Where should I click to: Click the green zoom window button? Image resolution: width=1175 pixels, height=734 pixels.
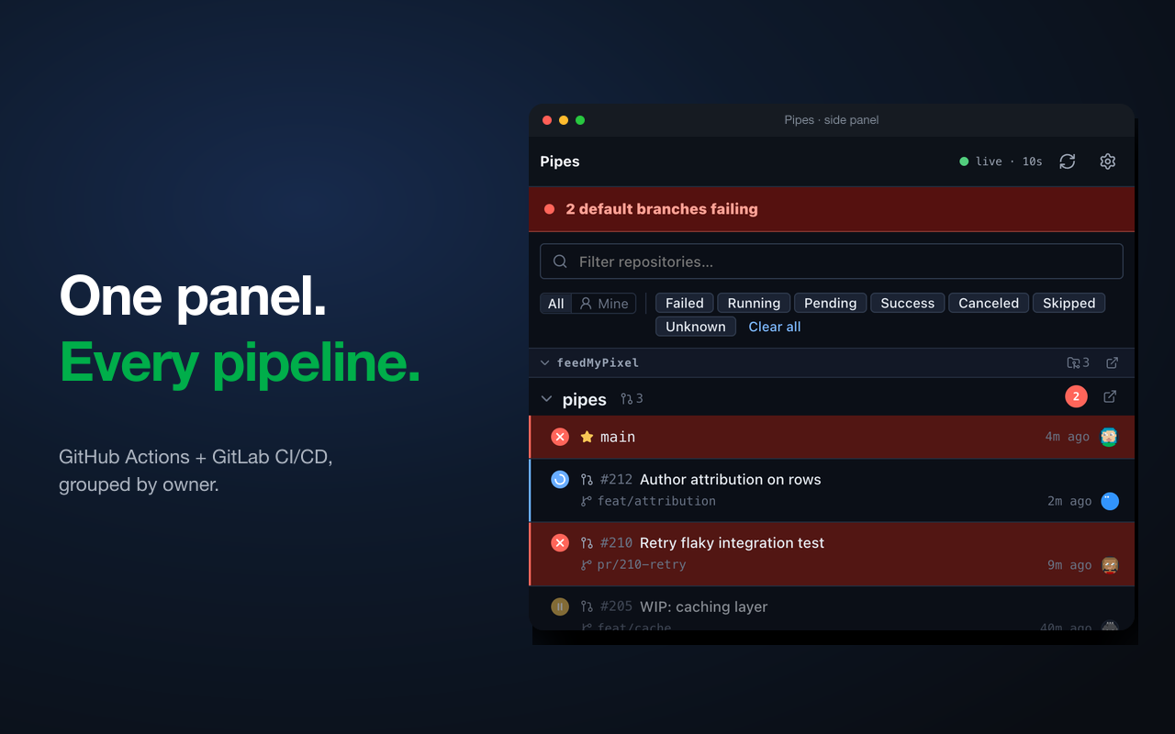click(x=580, y=120)
